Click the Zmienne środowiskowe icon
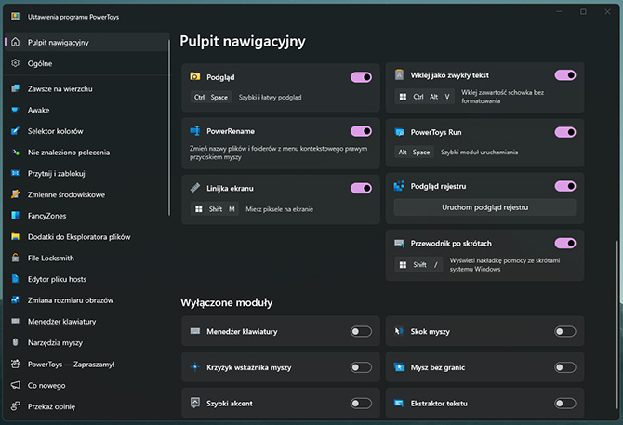623x425 pixels. point(15,194)
